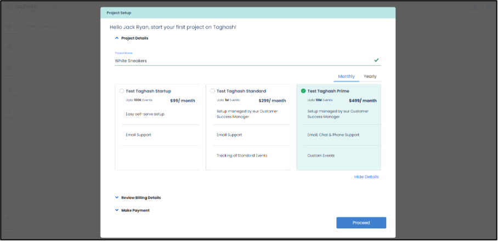This screenshot has width=498, height=241.
Task: Select the Test Taghash Startup radio button
Action: click(x=122, y=91)
